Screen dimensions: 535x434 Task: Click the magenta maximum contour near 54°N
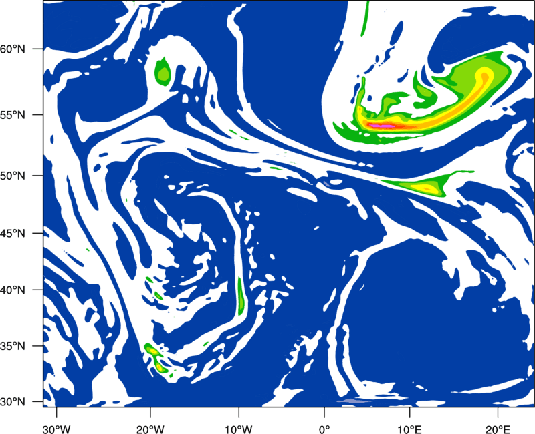(x=383, y=126)
